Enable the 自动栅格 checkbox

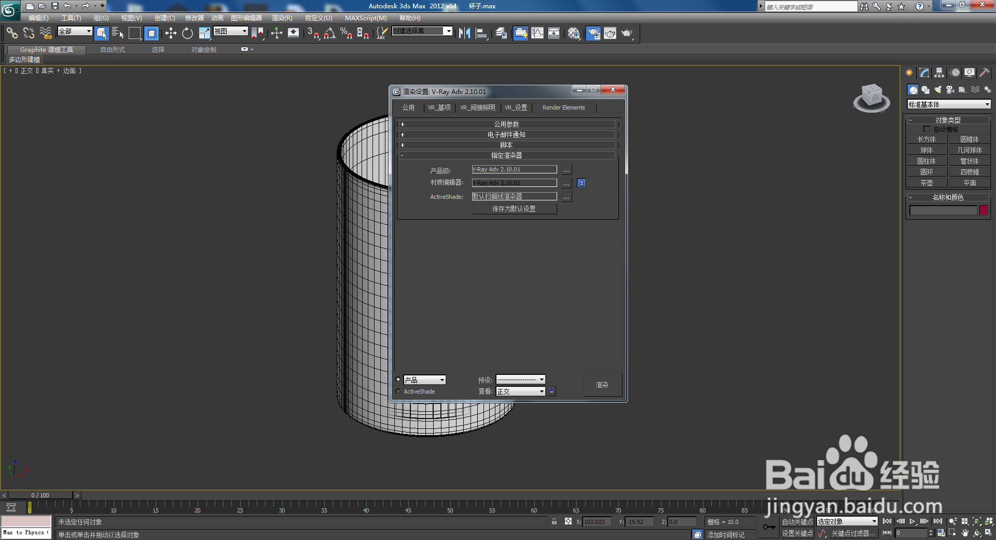coord(928,129)
